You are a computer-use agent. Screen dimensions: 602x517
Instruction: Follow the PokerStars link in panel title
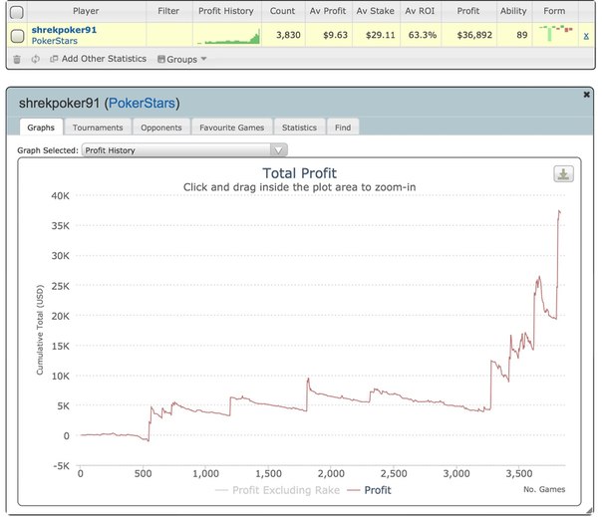pos(143,103)
